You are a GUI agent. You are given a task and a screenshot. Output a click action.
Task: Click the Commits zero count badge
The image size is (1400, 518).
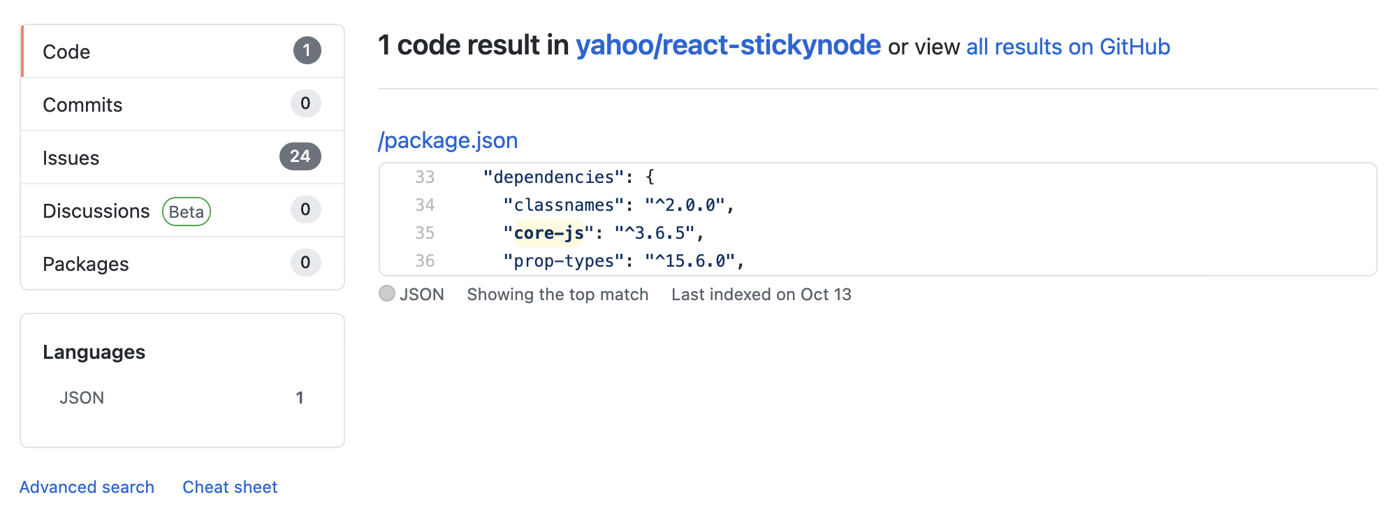(x=305, y=103)
